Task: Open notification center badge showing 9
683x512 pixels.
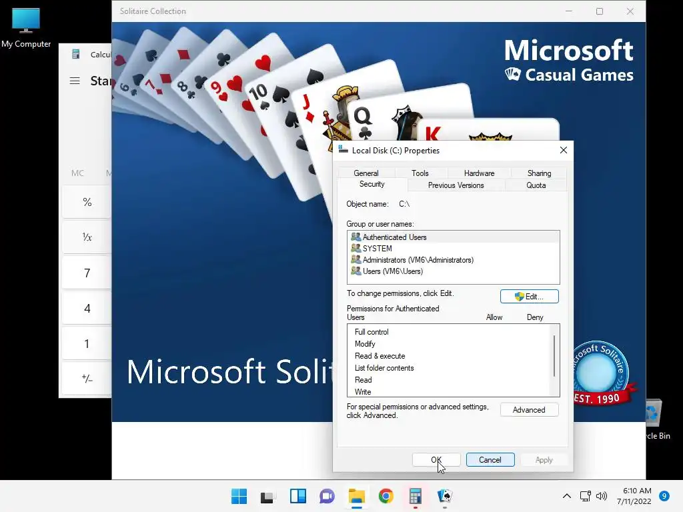Action: (664, 496)
